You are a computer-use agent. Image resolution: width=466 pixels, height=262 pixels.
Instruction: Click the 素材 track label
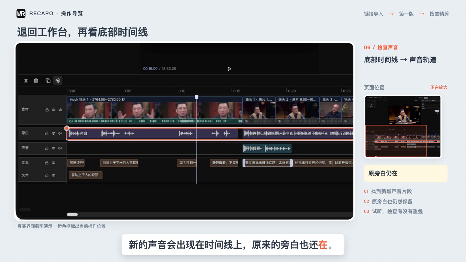point(25,110)
